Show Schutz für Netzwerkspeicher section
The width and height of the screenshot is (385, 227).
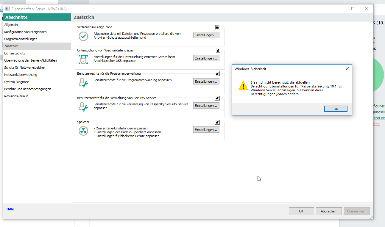(x=37, y=68)
